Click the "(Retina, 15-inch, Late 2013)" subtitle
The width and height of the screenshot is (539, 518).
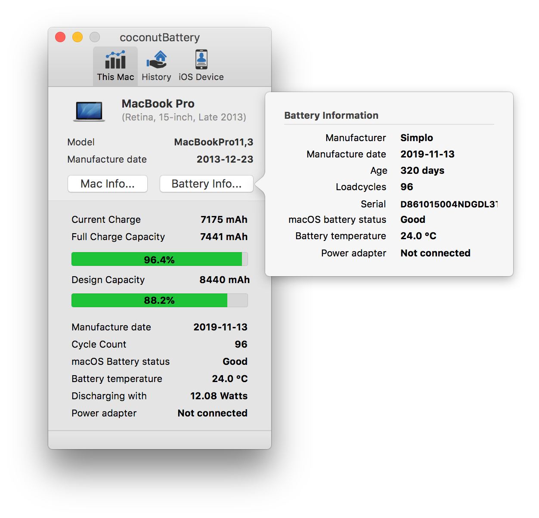click(x=184, y=117)
